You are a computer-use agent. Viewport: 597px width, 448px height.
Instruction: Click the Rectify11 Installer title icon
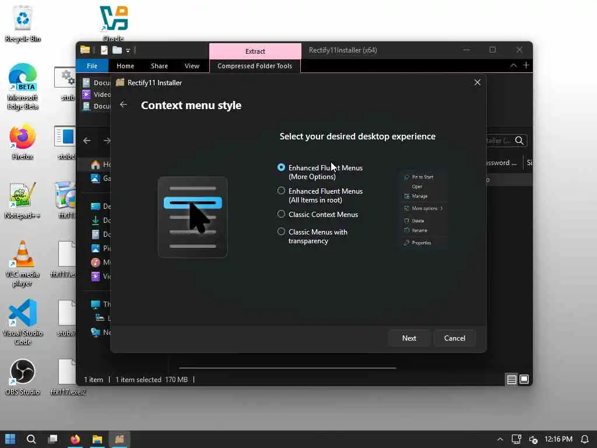120,82
